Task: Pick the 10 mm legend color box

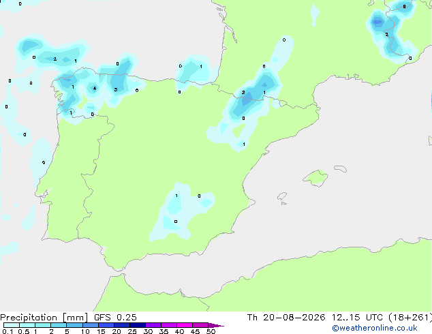Action: [91, 325]
